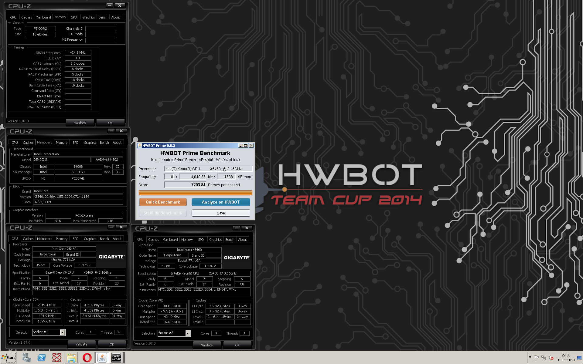Click Validate in the Socket #1 CPU-Z window
583x364 pixels.
[81, 344]
